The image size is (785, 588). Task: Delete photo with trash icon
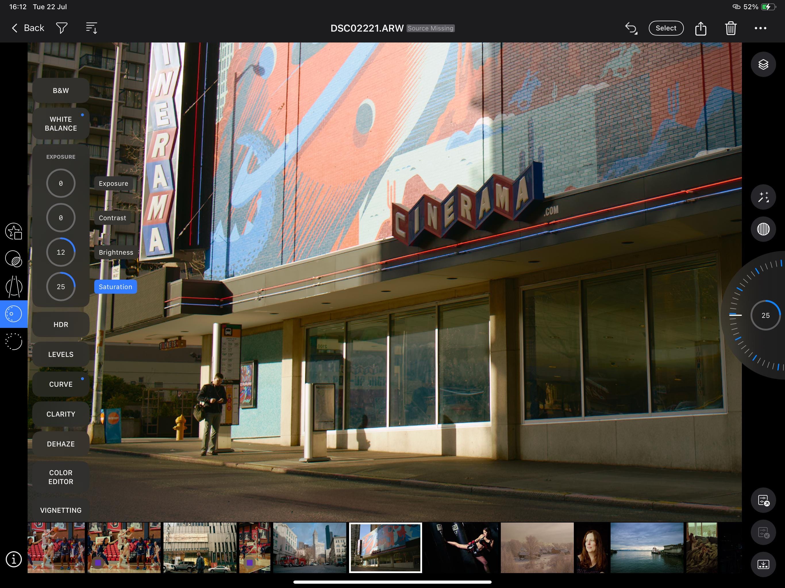click(x=731, y=28)
